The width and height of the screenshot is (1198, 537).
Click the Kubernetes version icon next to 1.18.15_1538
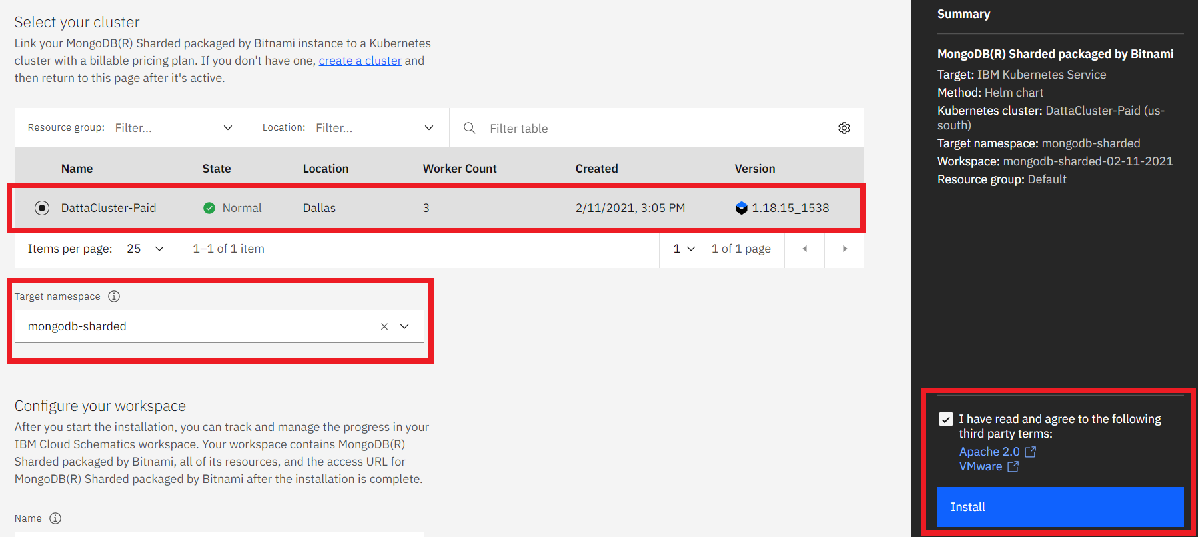(x=742, y=208)
